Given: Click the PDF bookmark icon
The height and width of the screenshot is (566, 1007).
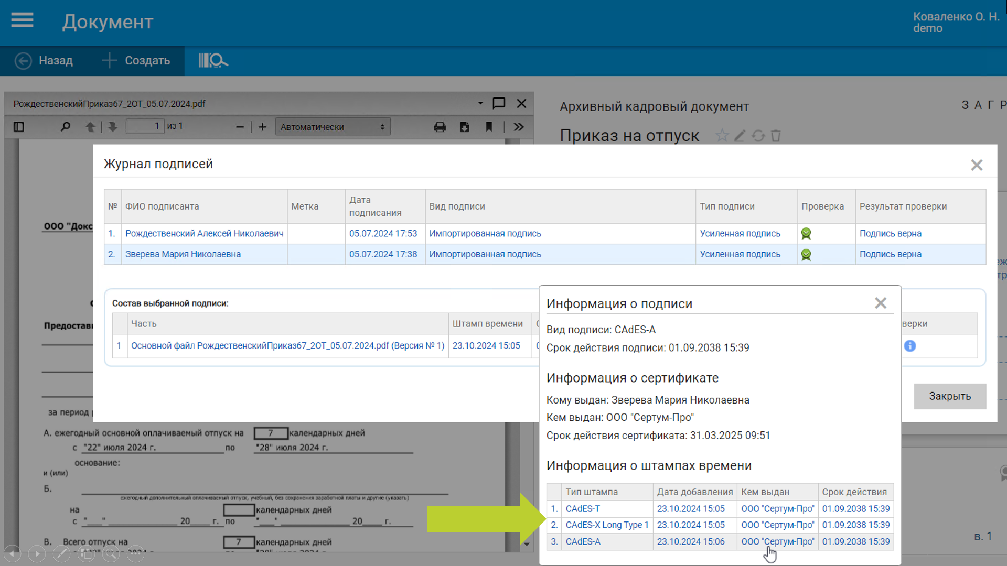Looking at the screenshot, I should 489,127.
